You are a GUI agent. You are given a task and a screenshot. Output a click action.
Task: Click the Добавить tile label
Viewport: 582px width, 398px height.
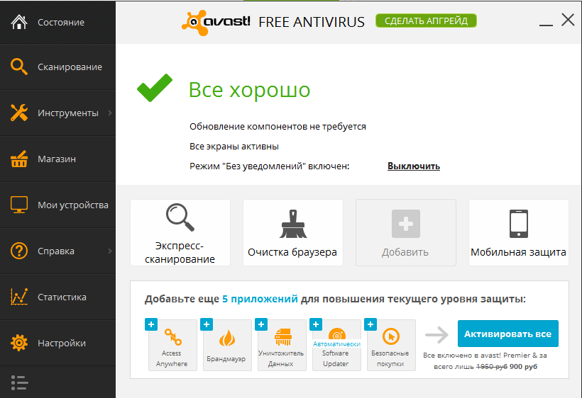click(x=405, y=252)
